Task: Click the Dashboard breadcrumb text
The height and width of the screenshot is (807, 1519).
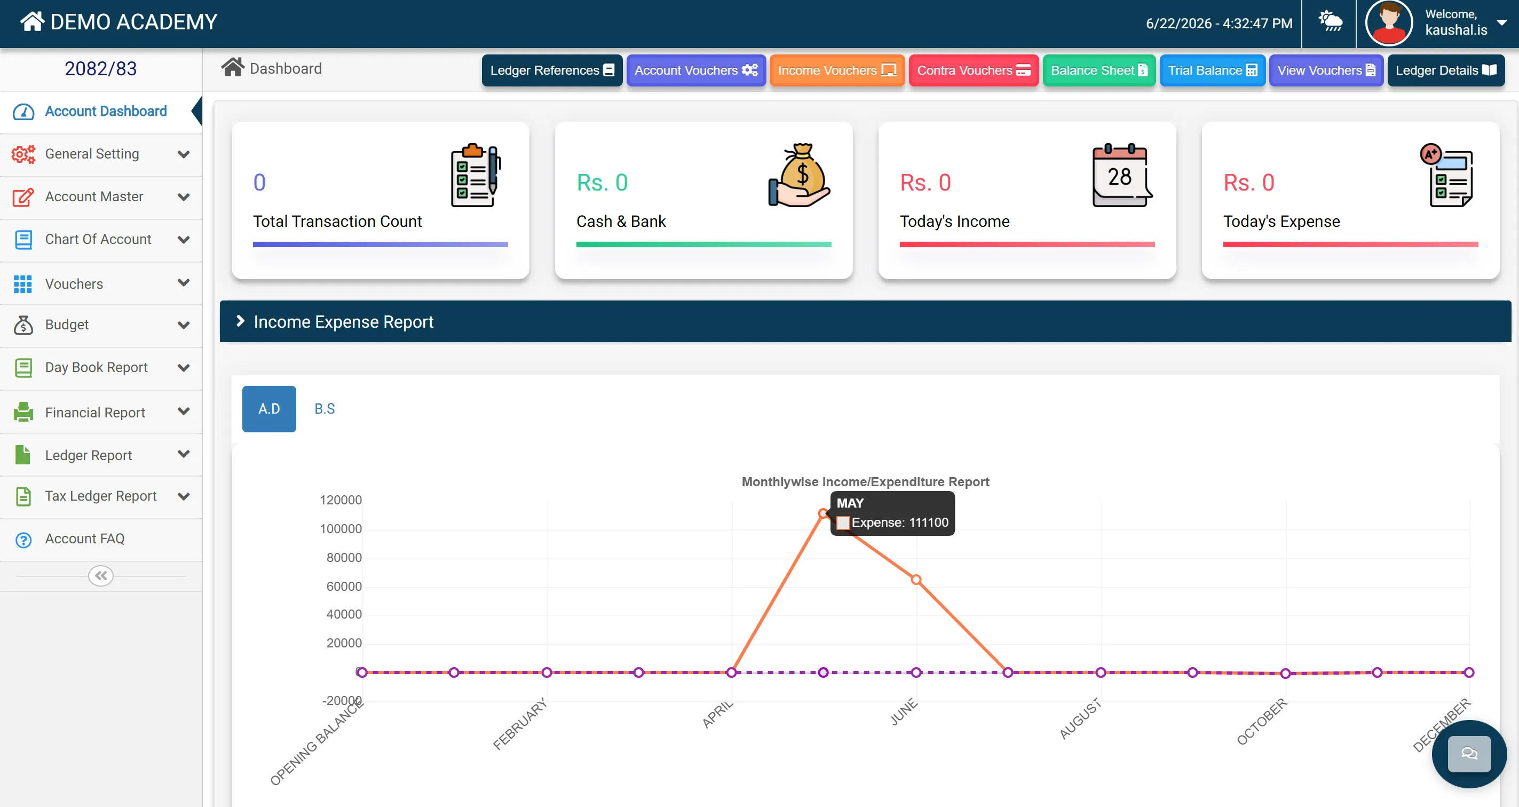Action: 286,68
